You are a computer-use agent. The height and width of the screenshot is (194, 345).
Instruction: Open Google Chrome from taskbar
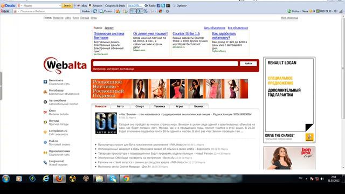[126, 178]
